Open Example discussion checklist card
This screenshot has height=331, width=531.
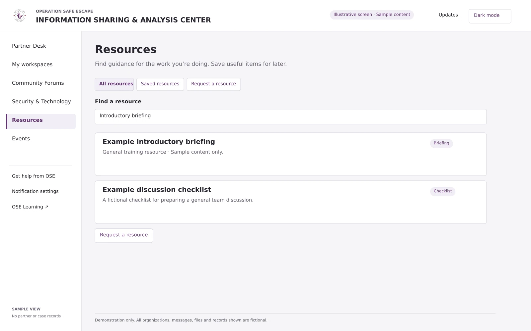tap(291, 202)
